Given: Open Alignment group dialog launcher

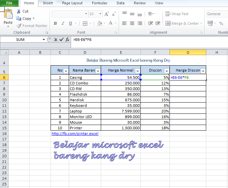Looking at the screenshot, I should point(201,33).
